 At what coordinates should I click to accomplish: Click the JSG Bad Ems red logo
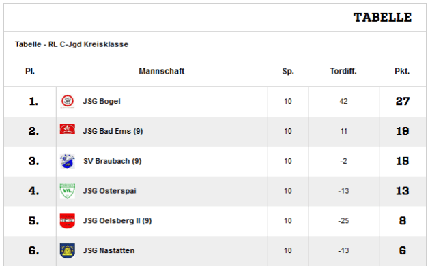click(x=68, y=130)
